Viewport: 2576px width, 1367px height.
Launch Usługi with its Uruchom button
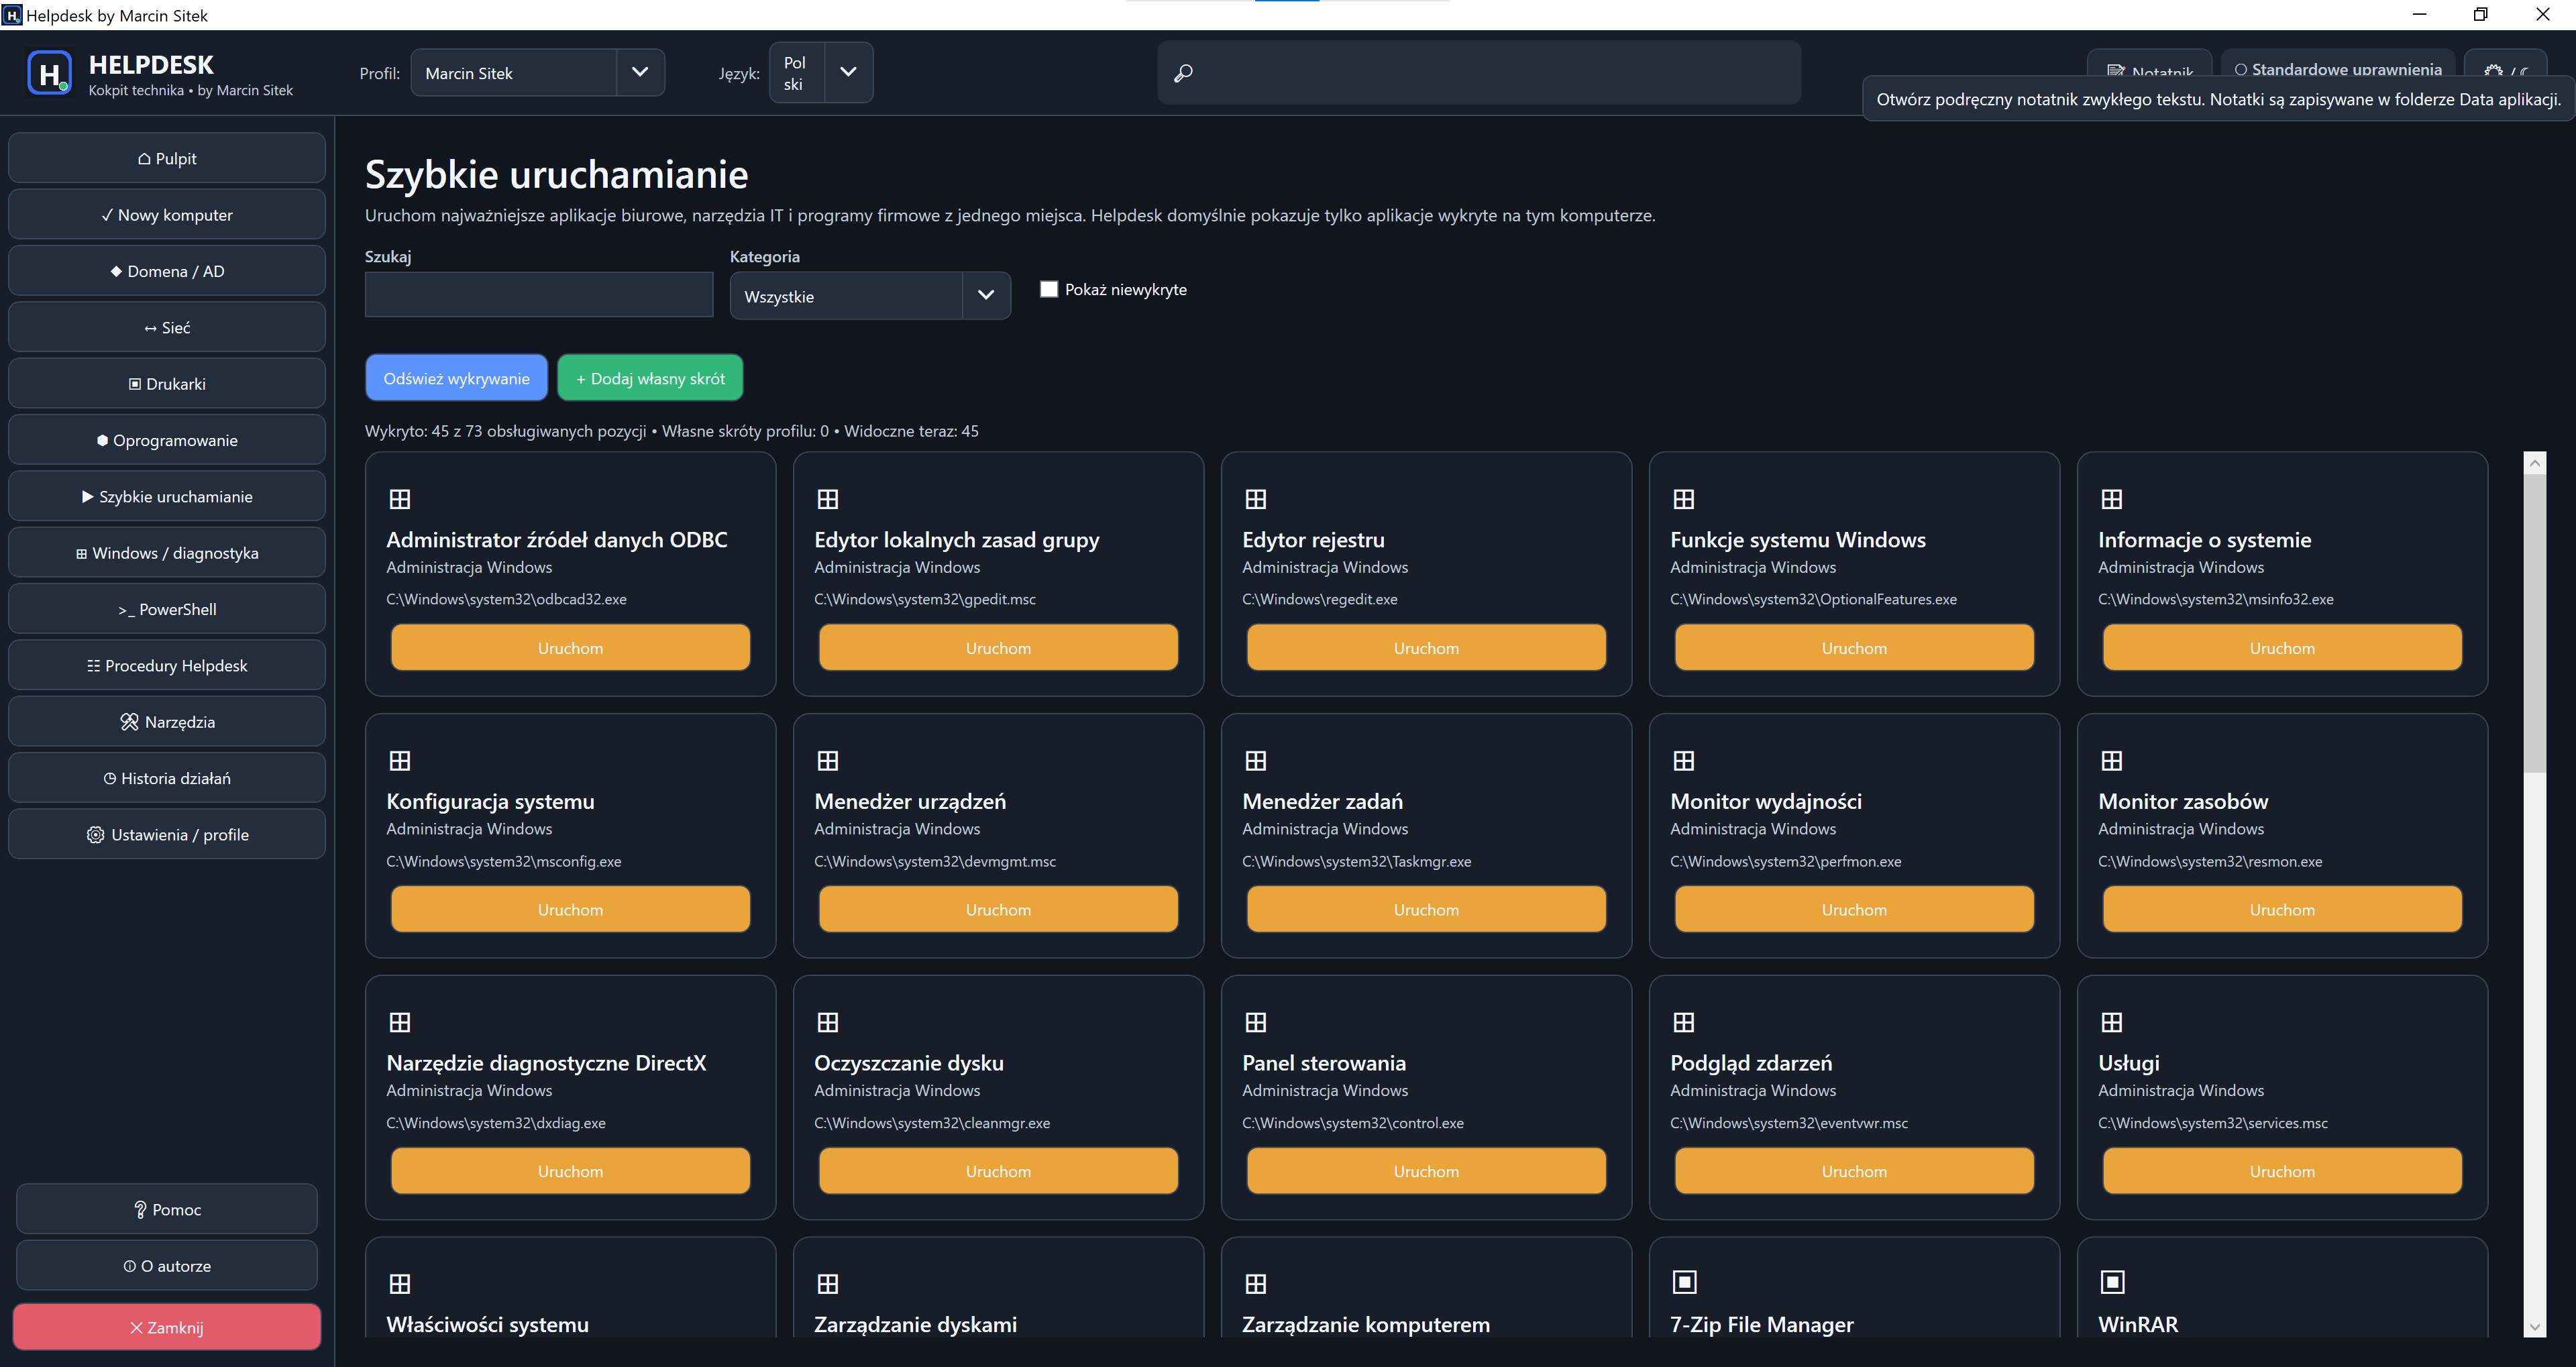pyautogui.click(x=2282, y=1171)
